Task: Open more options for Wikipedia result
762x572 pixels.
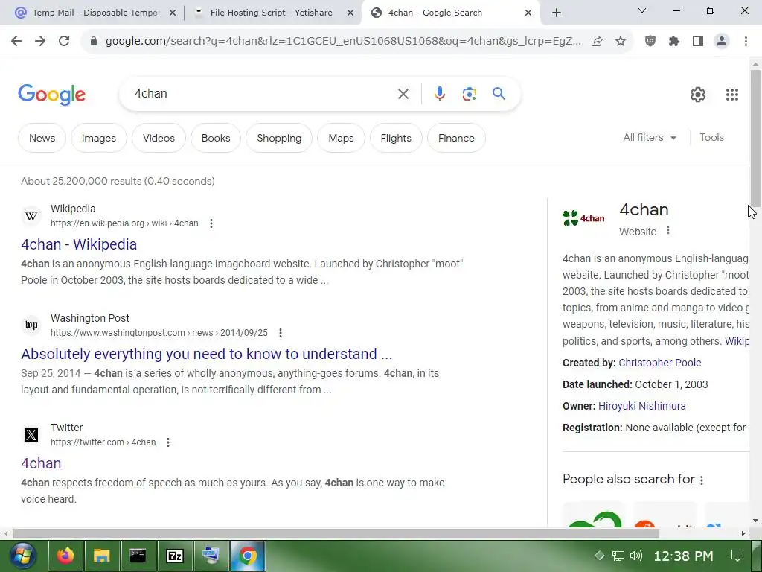Action: click(211, 223)
